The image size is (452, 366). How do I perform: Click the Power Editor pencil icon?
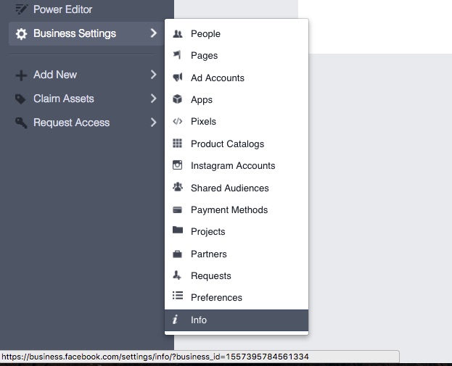pos(21,10)
